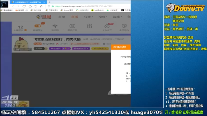Open the 三国战纪 breadcrumb
The image size is (207, 116).
(119, 39)
